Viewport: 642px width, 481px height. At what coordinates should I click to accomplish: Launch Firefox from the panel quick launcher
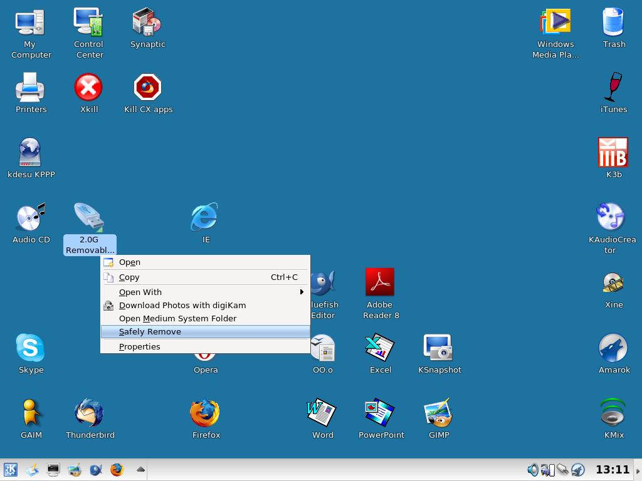tap(117, 470)
